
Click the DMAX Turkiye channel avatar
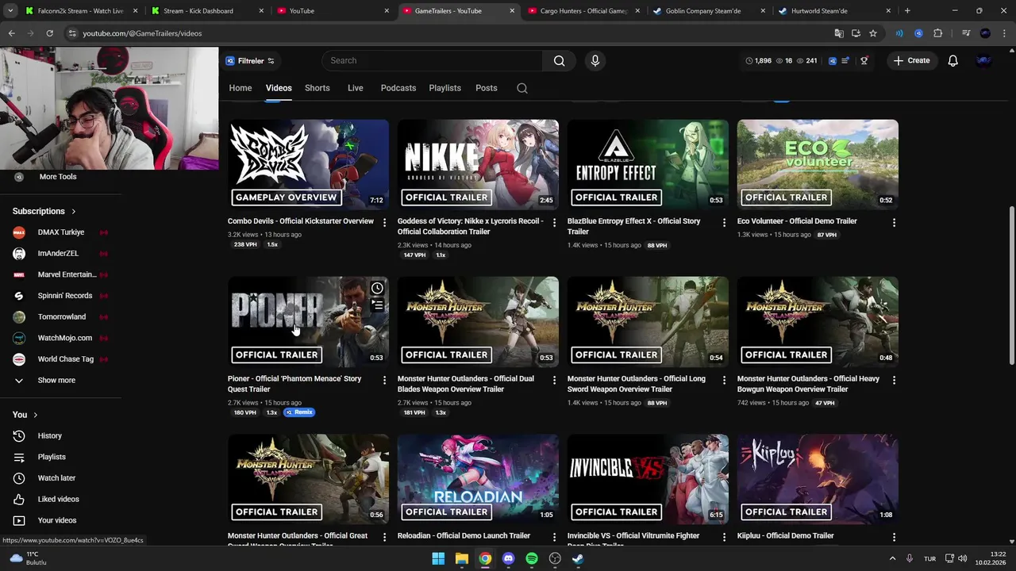point(19,232)
